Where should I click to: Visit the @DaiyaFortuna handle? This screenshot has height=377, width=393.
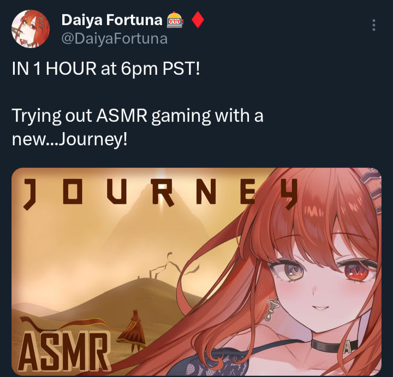point(114,39)
